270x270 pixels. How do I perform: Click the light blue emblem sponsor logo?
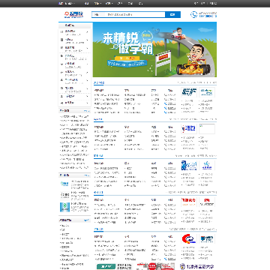coord(207,165)
